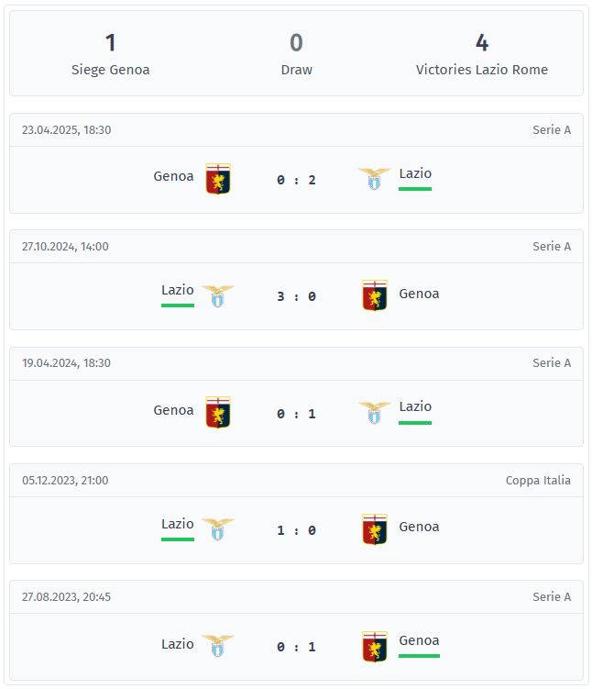Click the Victories Lazio Rome count
The width and height of the screenshot is (592, 689).
[x=482, y=43]
